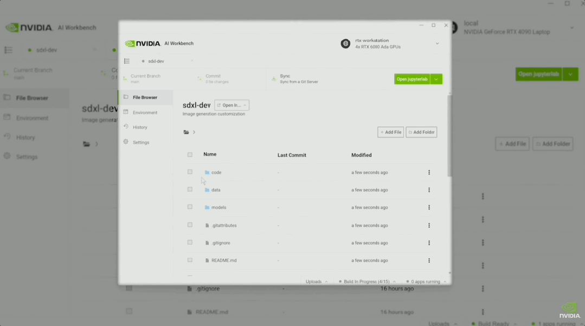Tick the checkbox for README.md in the front window
The height and width of the screenshot is (326, 585).
click(x=190, y=260)
